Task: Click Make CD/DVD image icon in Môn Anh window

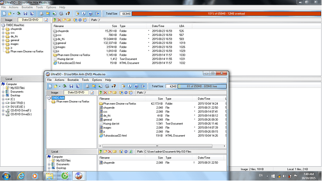Action: [88, 86]
